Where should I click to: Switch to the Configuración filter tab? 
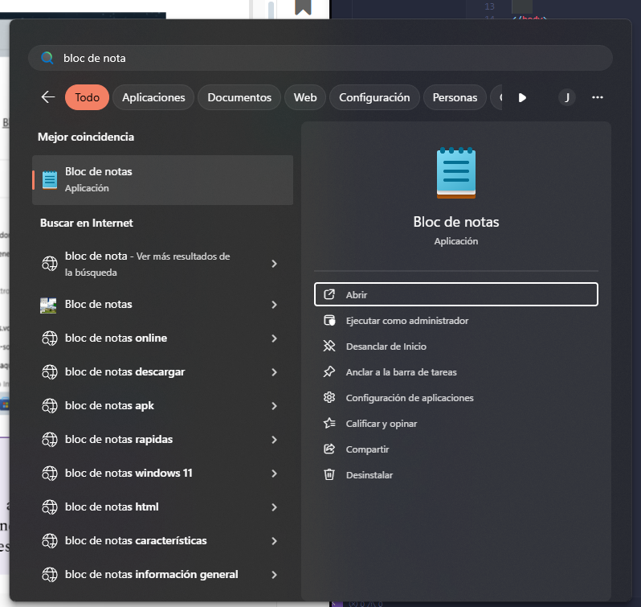click(x=374, y=97)
